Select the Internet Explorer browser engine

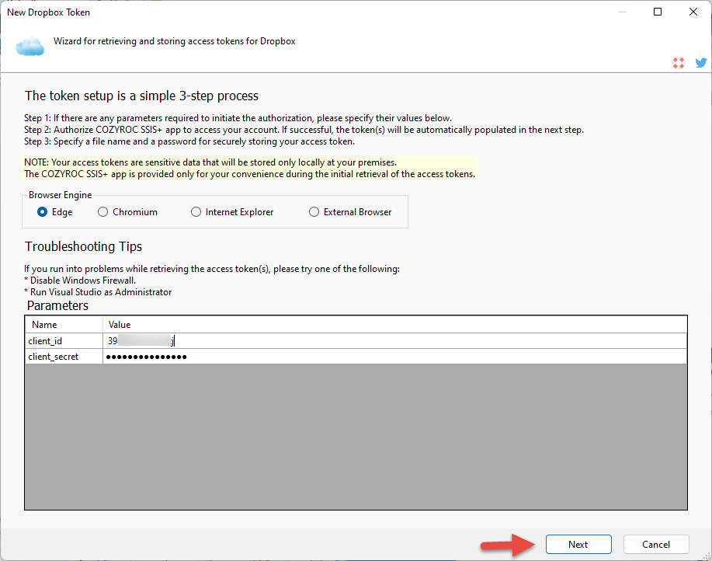[232, 212]
